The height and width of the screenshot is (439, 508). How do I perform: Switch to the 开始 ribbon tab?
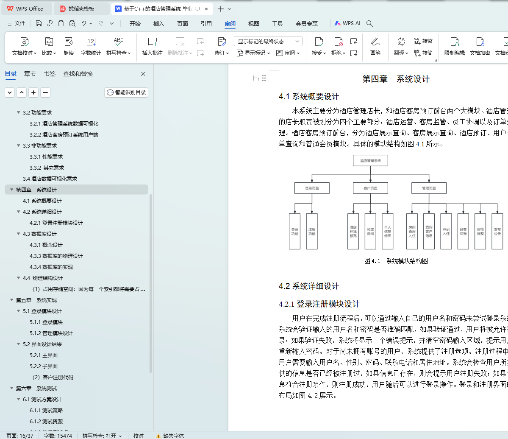tap(135, 24)
